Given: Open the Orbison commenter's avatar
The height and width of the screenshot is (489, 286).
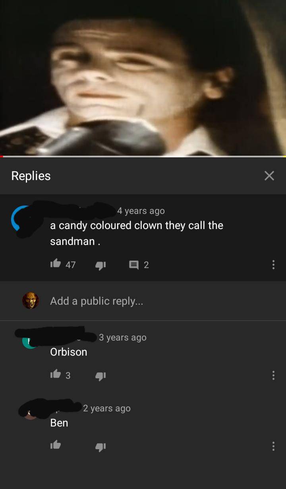Looking at the screenshot, I should (x=30, y=341).
